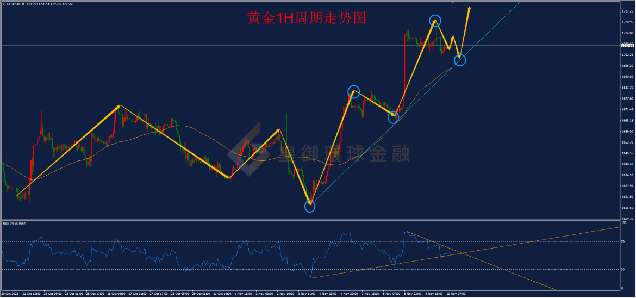Viewport: 636px width, 298px height.
Task: Click the 1702.35 price scale label
Action: click(627, 55)
